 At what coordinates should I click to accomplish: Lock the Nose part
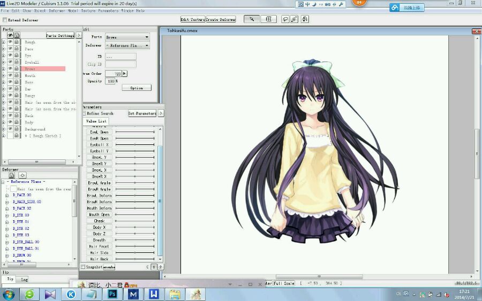[x=17, y=82]
